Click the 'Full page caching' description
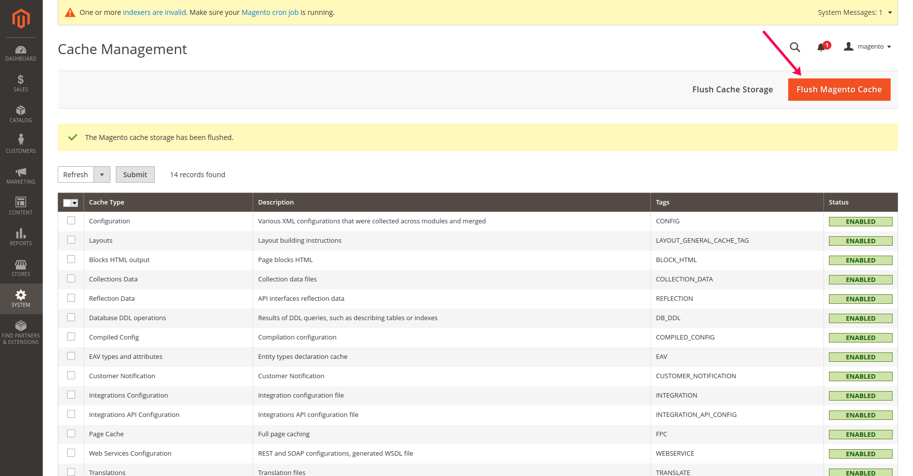913x476 pixels. pos(284,434)
